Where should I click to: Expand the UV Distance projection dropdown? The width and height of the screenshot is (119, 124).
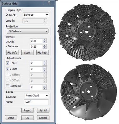28,31
